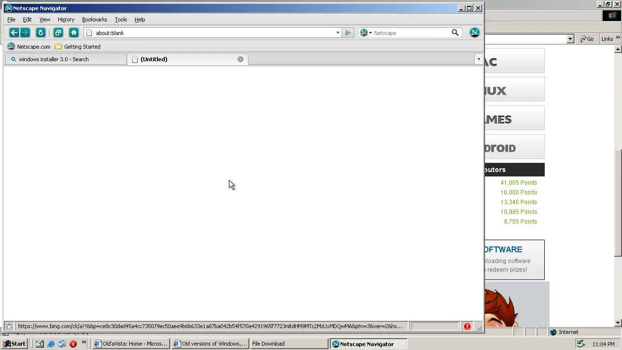Viewport: 622px width, 350px height.
Task: Open the History menu
Action: pos(66,19)
